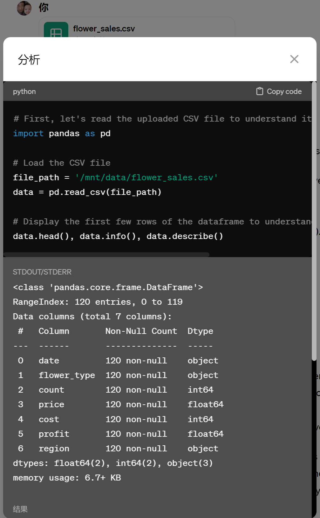Click the 你 username label

[44, 8]
